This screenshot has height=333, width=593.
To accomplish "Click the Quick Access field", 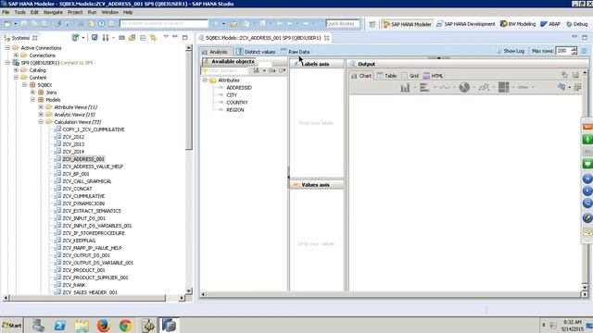I will (x=342, y=23).
